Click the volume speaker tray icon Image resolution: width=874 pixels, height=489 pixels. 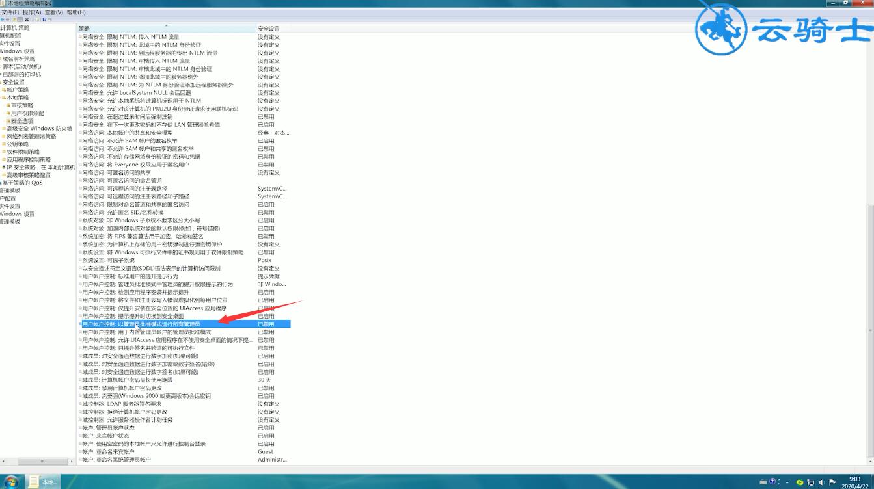click(x=821, y=482)
